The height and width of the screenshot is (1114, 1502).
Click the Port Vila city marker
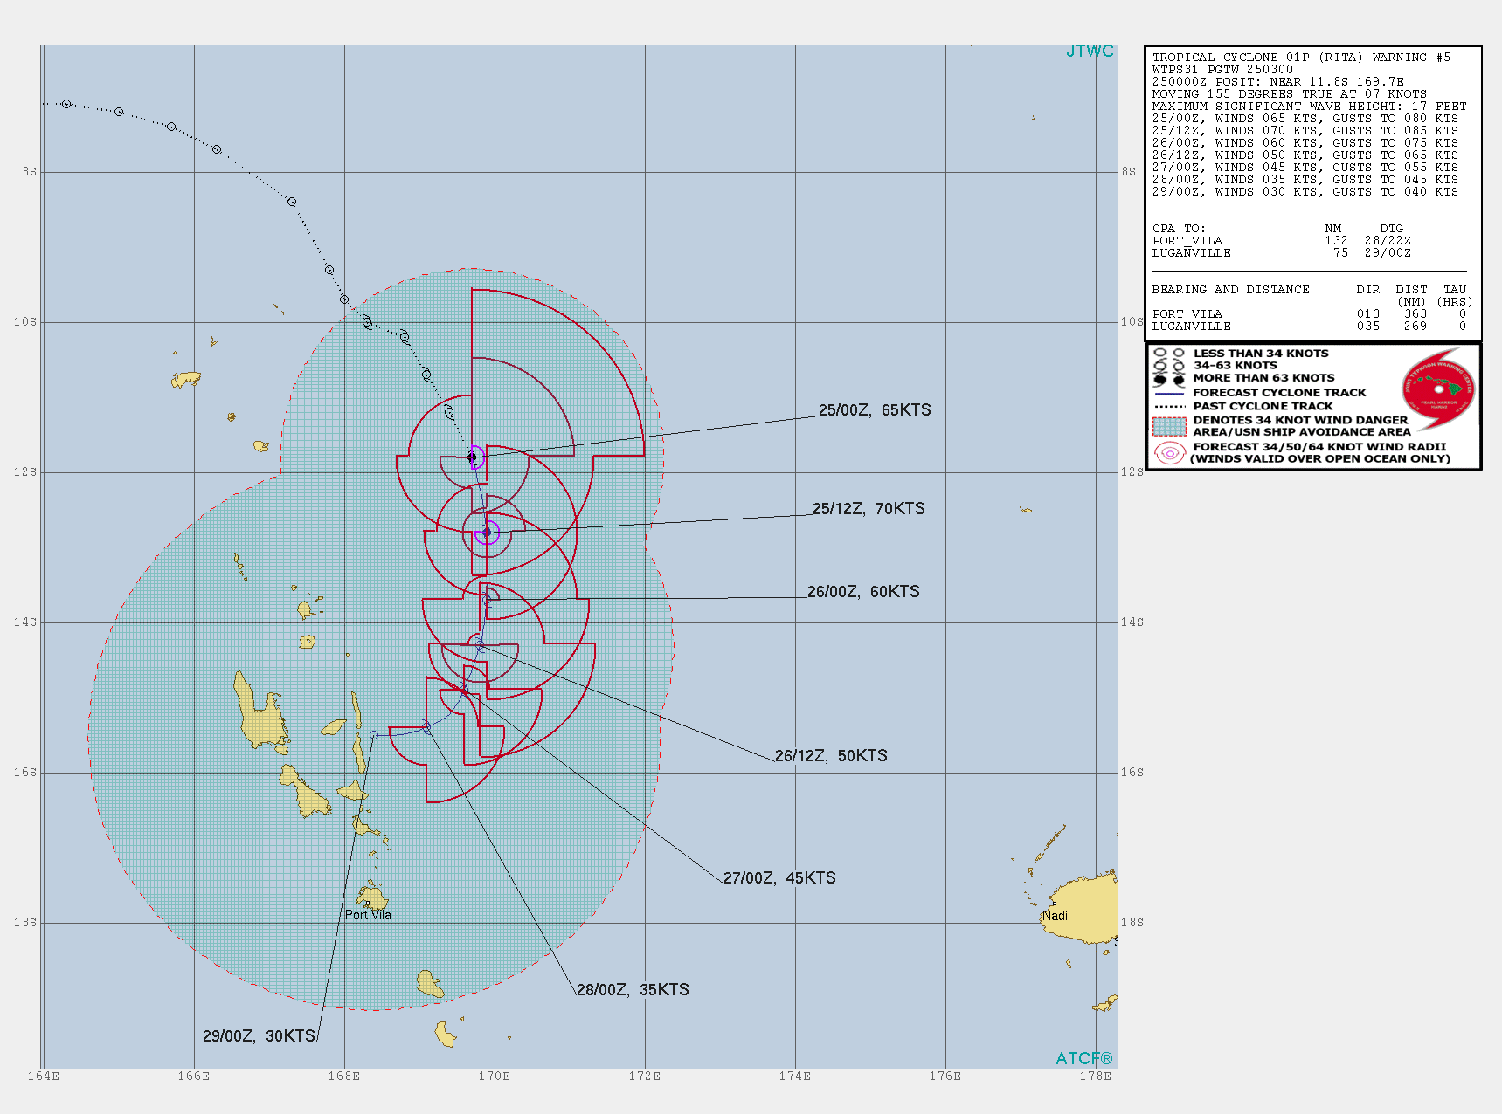pos(368,904)
